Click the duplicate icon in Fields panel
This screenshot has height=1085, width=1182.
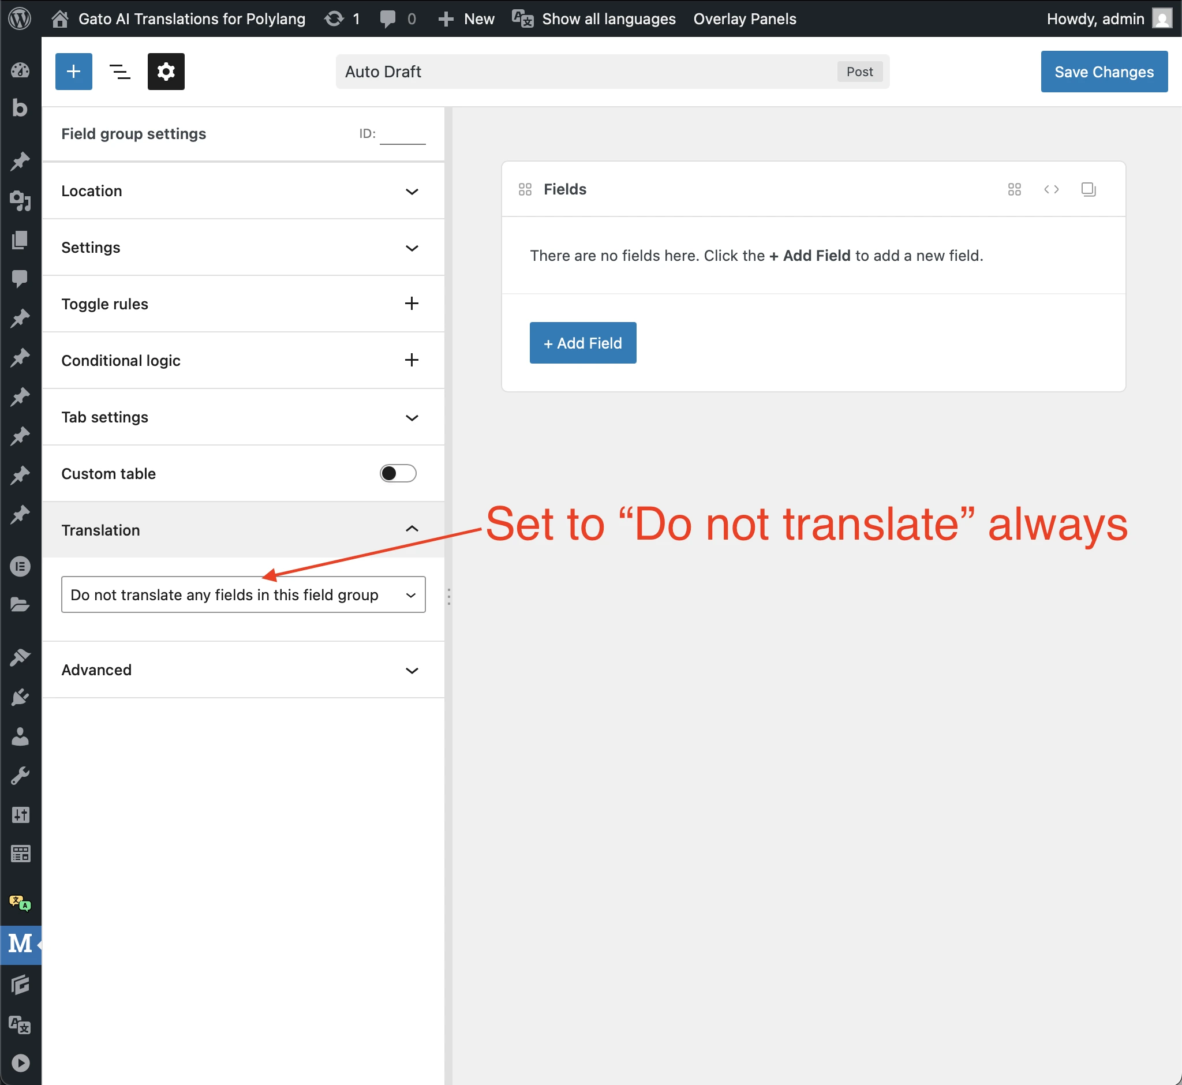1087,189
